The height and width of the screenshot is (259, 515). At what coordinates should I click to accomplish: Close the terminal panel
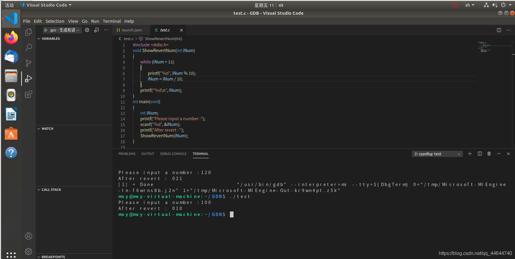508,154
